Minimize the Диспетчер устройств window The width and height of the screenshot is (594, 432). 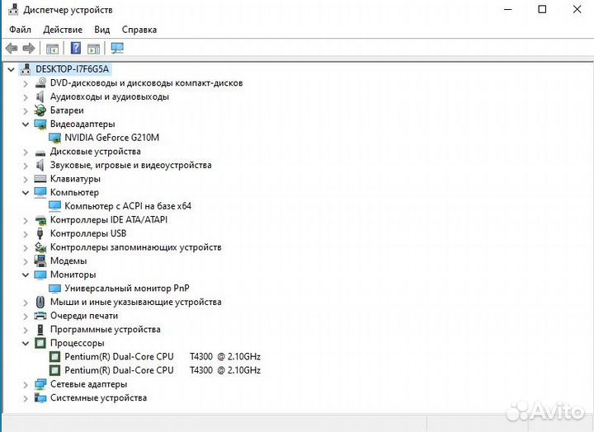pos(508,9)
